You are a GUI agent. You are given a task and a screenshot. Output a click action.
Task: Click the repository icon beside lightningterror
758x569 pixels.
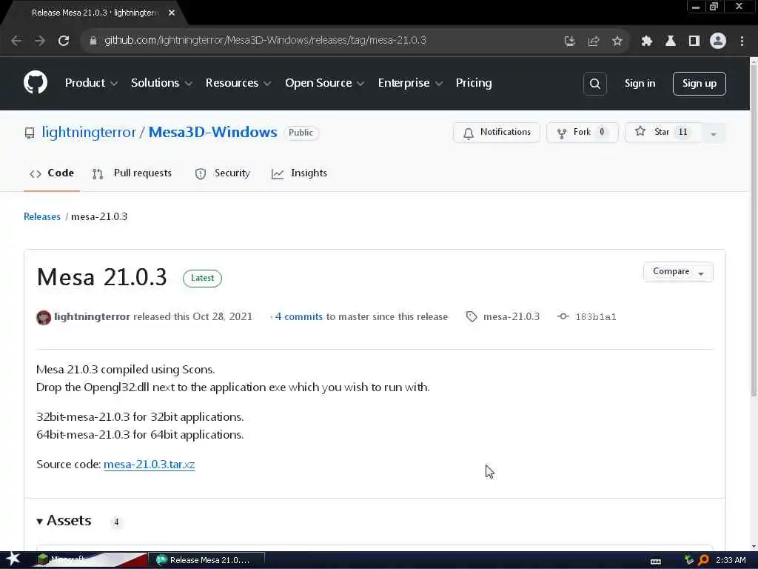(x=30, y=133)
